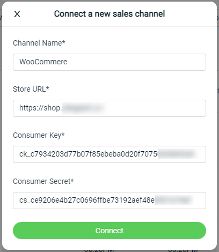The width and height of the screenshot is (219, 252).
Task: Click the Consumer Secret* label
Action: [43, 181]
